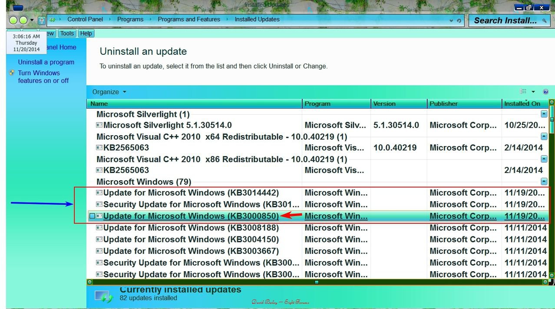Click the icon of KB2565063 row with version 10.0.40219
The width and height of the screenshot is (555, 309).
tap(99, 148)
